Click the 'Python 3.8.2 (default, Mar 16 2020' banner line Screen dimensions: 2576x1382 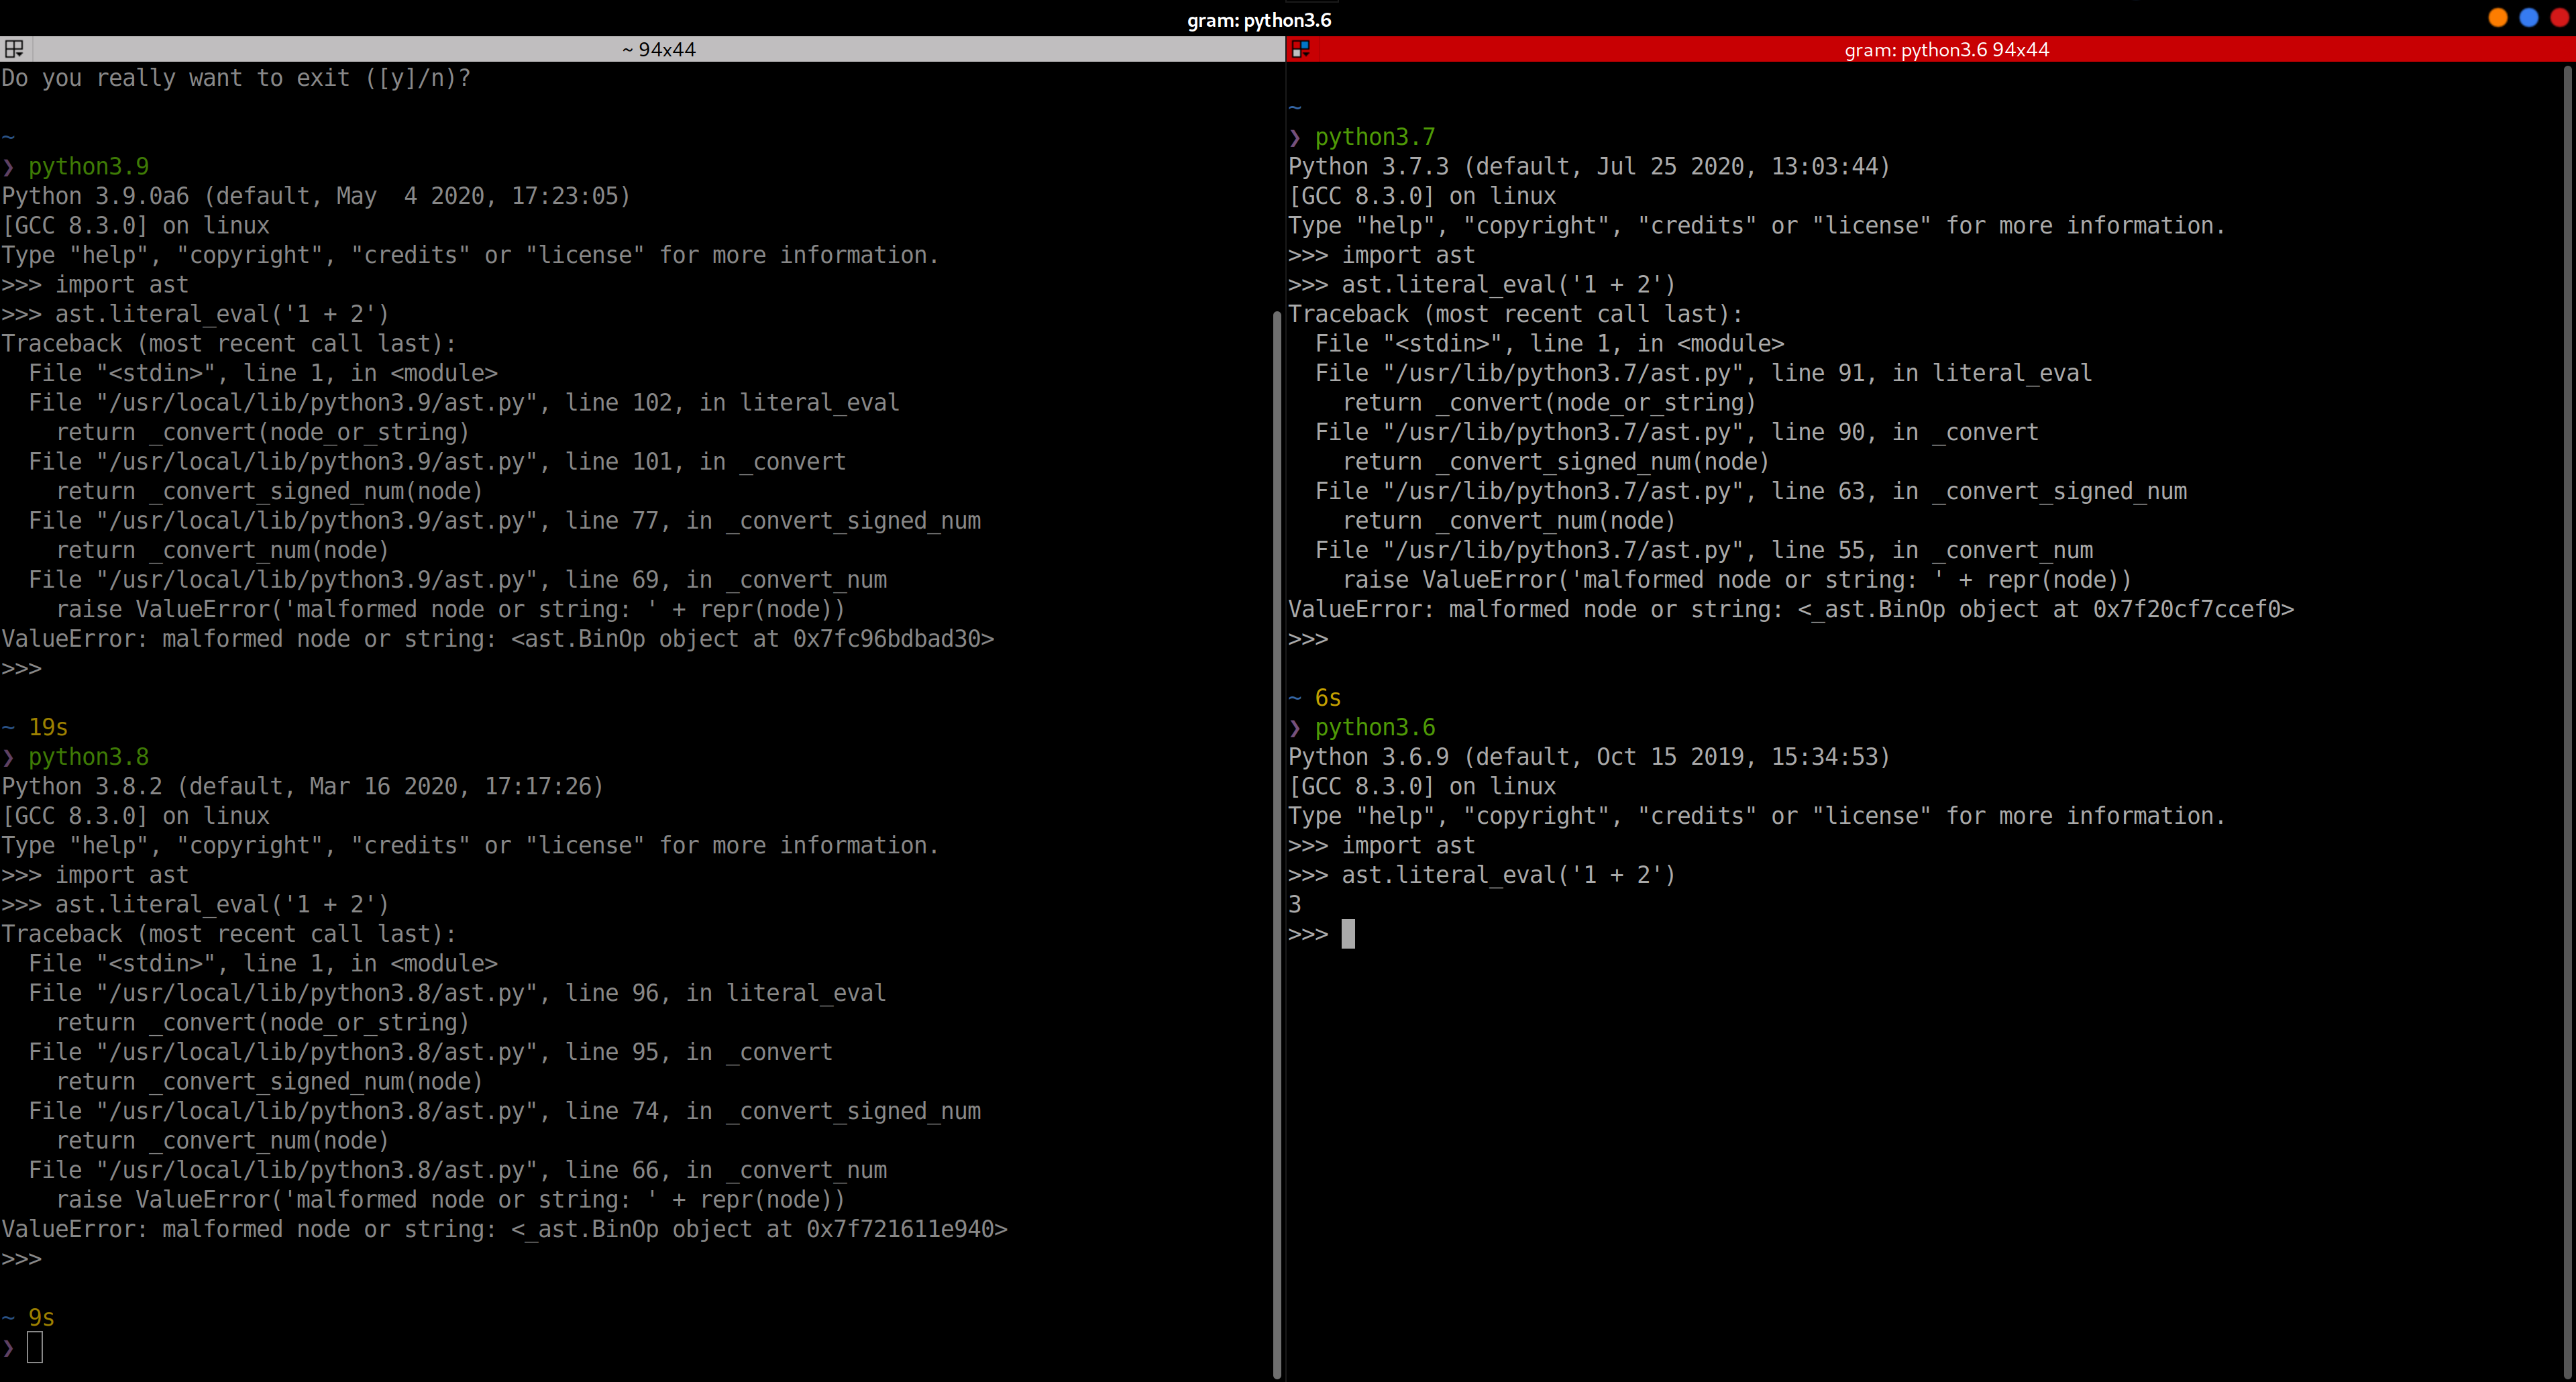(x=303, y=786)
